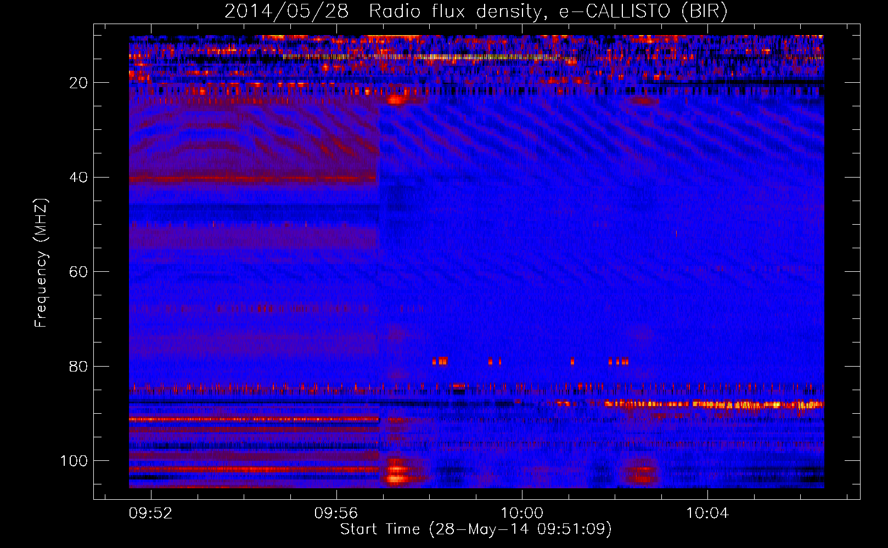The image size is (888, 548).
Task: Click the 40 frequency tick label
Action: (x=78, y=178)
